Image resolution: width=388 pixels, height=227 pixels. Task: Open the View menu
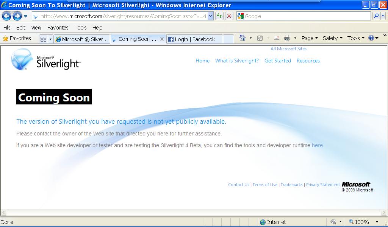tap(36, 28)
